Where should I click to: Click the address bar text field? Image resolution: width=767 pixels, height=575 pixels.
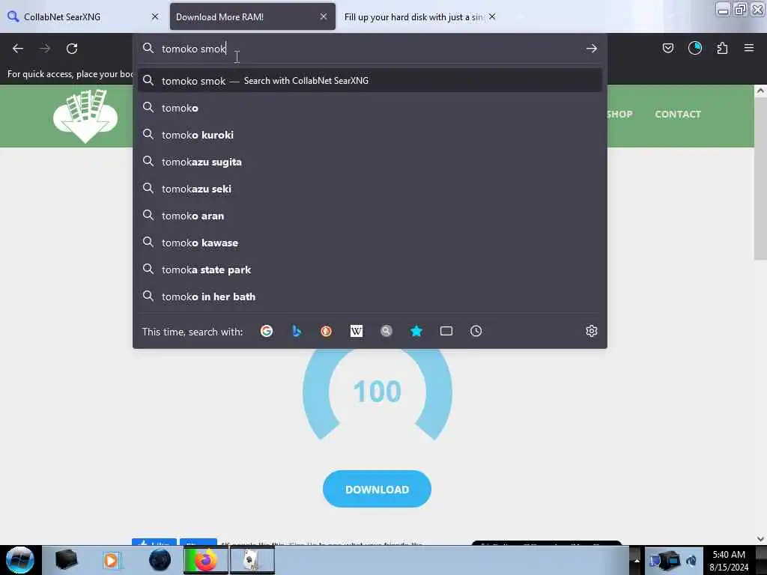[x=370, y=49]
